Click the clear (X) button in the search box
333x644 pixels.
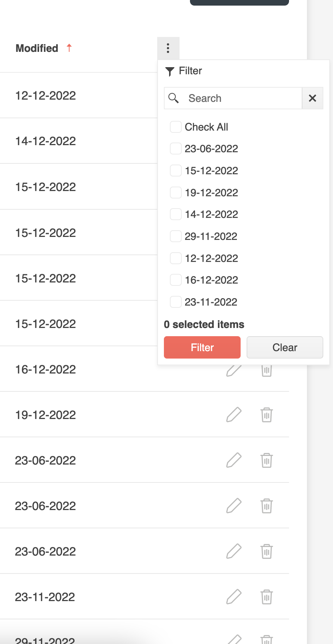click(x=312, y=98)
